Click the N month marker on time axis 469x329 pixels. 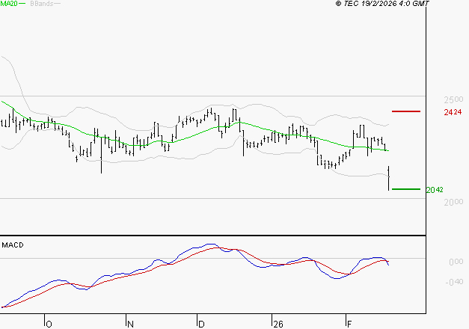(x=129, y=324)
